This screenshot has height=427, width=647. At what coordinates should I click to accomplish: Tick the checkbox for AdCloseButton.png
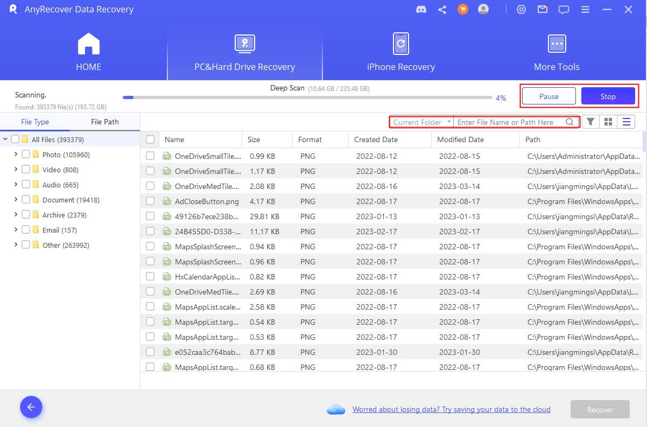[x=150, y=201]
